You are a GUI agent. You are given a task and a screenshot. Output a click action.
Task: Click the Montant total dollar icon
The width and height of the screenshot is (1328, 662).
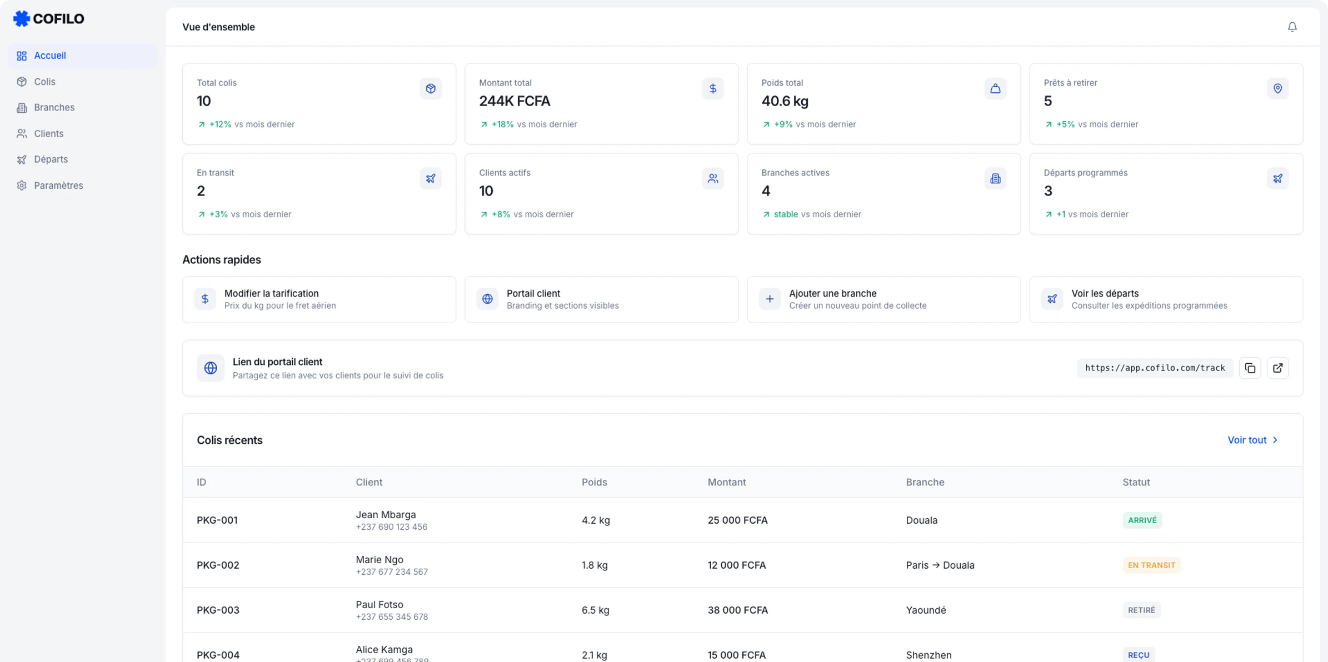point(712,89)
